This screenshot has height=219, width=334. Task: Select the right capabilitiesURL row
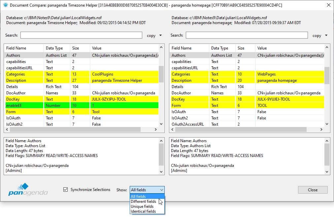pos(247,68)
